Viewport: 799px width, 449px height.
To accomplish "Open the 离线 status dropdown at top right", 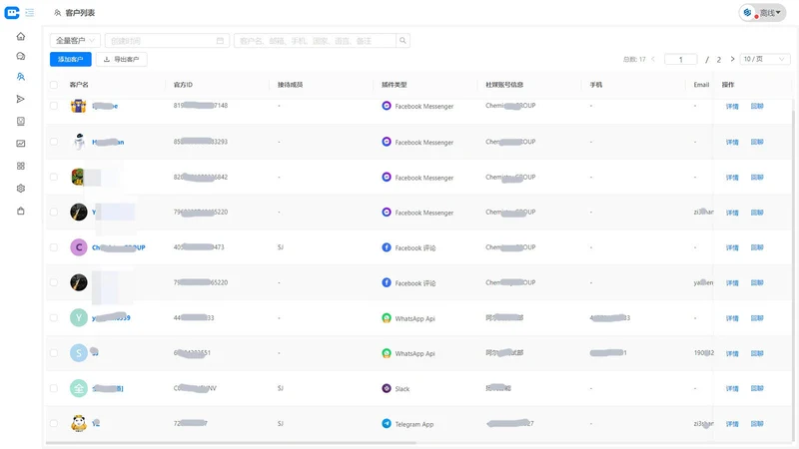I will (762, 13).
